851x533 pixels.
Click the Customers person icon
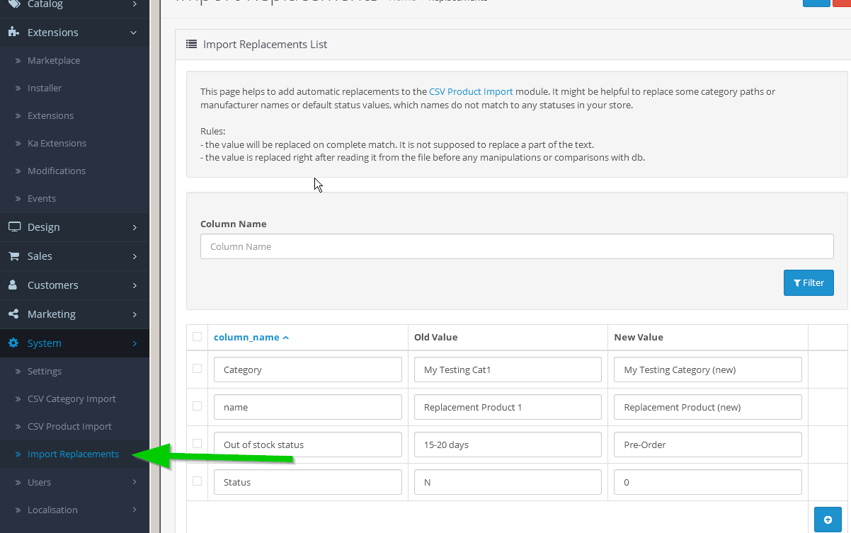point(13,285)
